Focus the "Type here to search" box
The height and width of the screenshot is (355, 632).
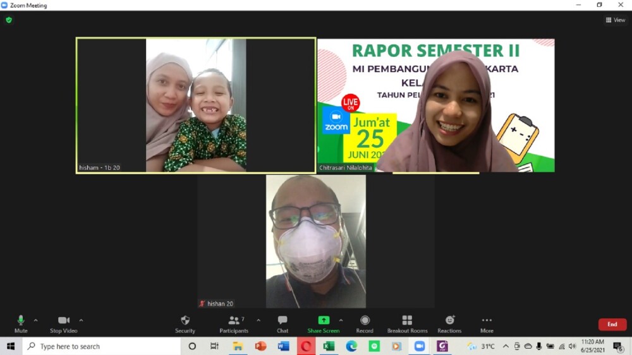tap(101, 346)
